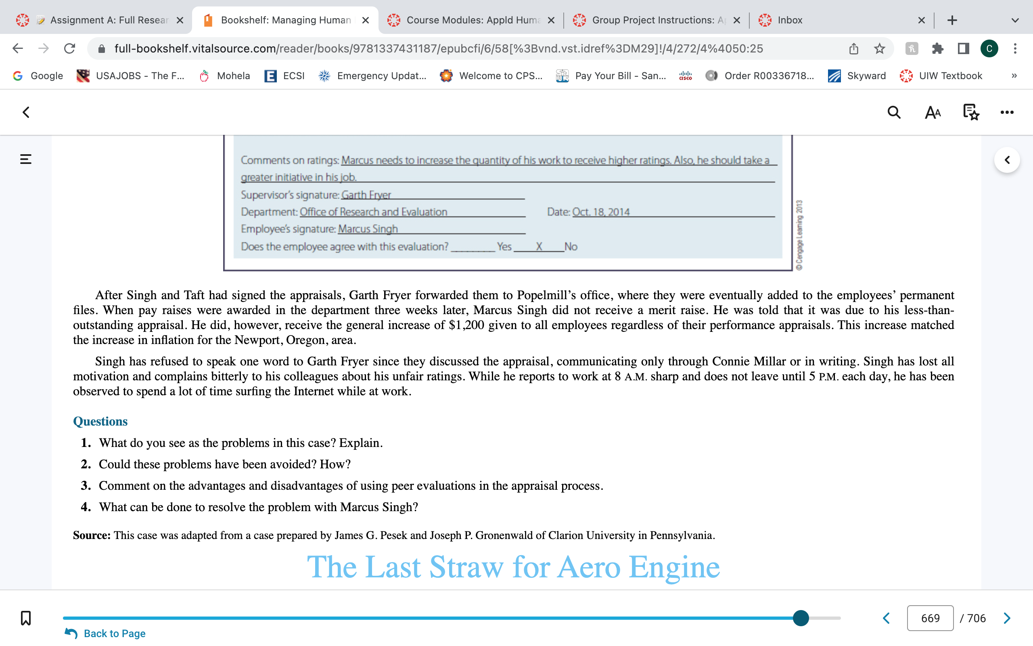
Task: Bookmark this site with star icon
Action: [x=879, y=48]
